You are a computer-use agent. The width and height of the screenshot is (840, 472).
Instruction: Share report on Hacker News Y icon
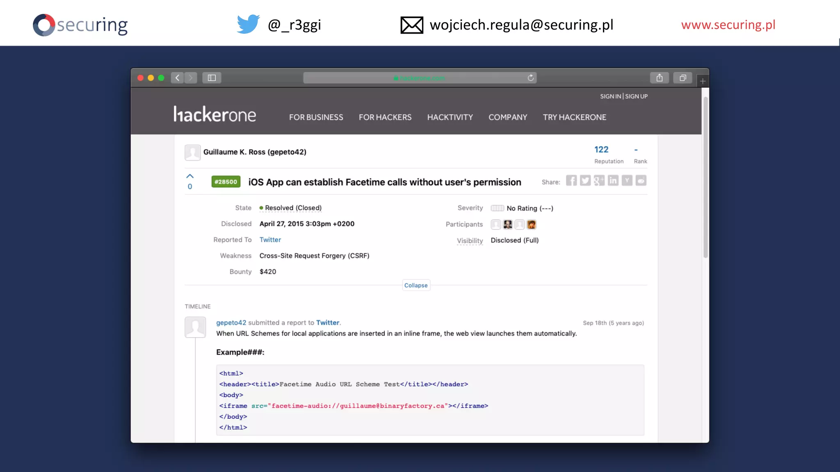(x=627, y=181)
